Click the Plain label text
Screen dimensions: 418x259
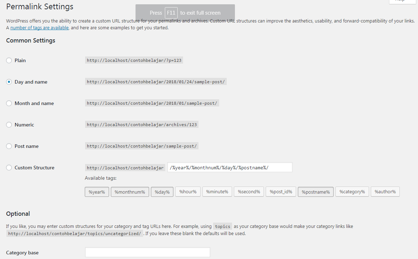[20, 60]
